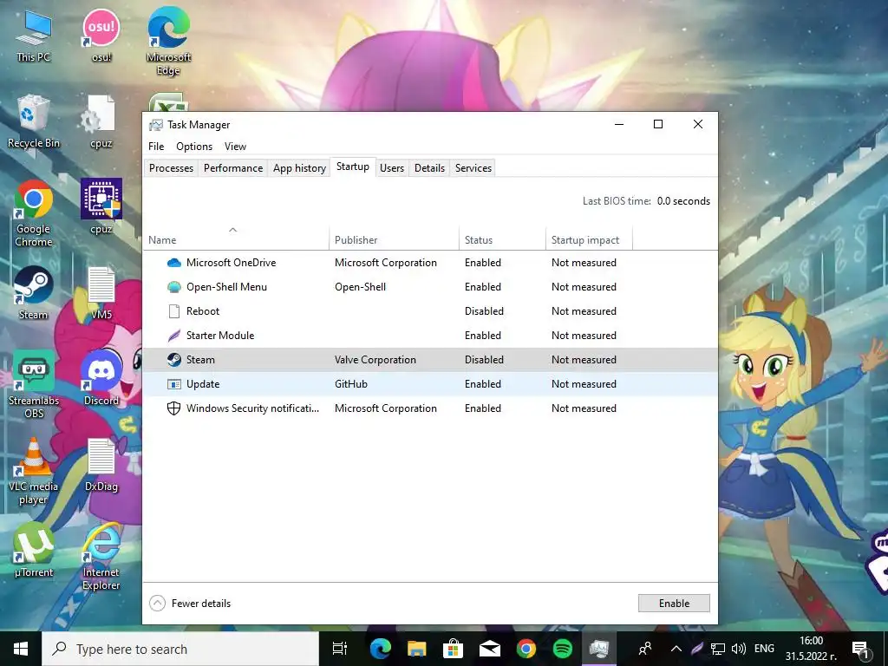Viewport: 888px width, 666px height.
Task: Switch to the Details tab
Action: (429, 168)
